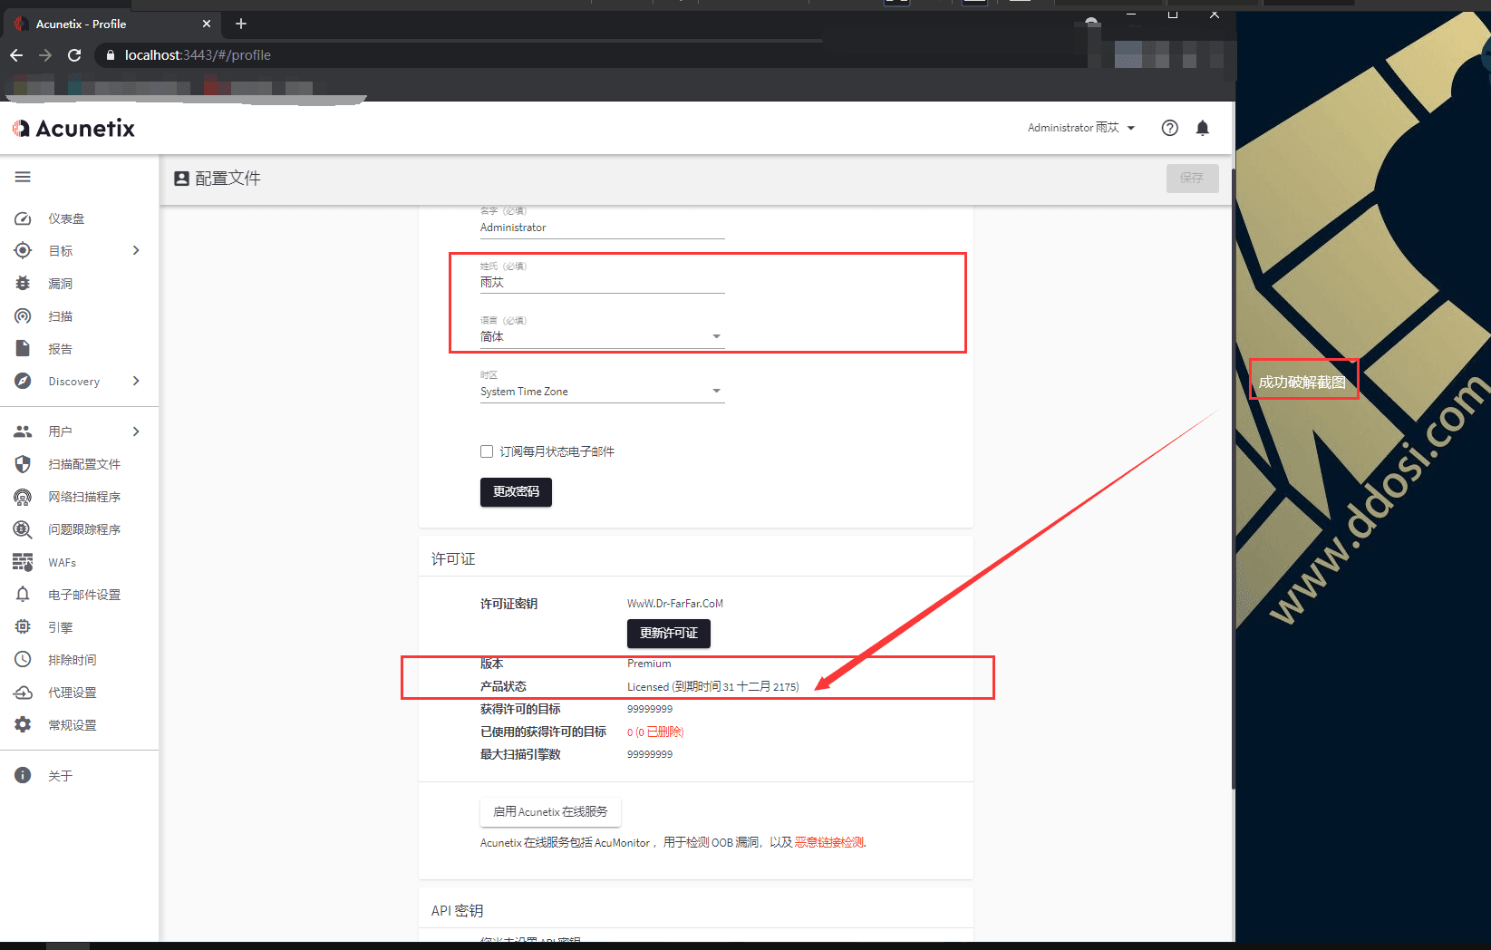
Task: Click the About info icon (关于)
Action: [23, 775]
